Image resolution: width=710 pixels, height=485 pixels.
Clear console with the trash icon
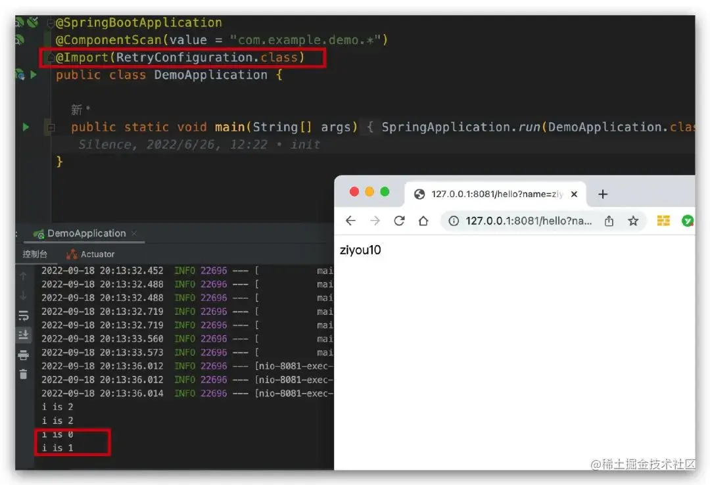24,374
